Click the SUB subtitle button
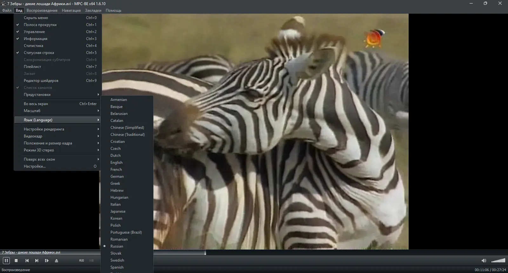This screenshot has width=508, height=273. click(91, 261)
